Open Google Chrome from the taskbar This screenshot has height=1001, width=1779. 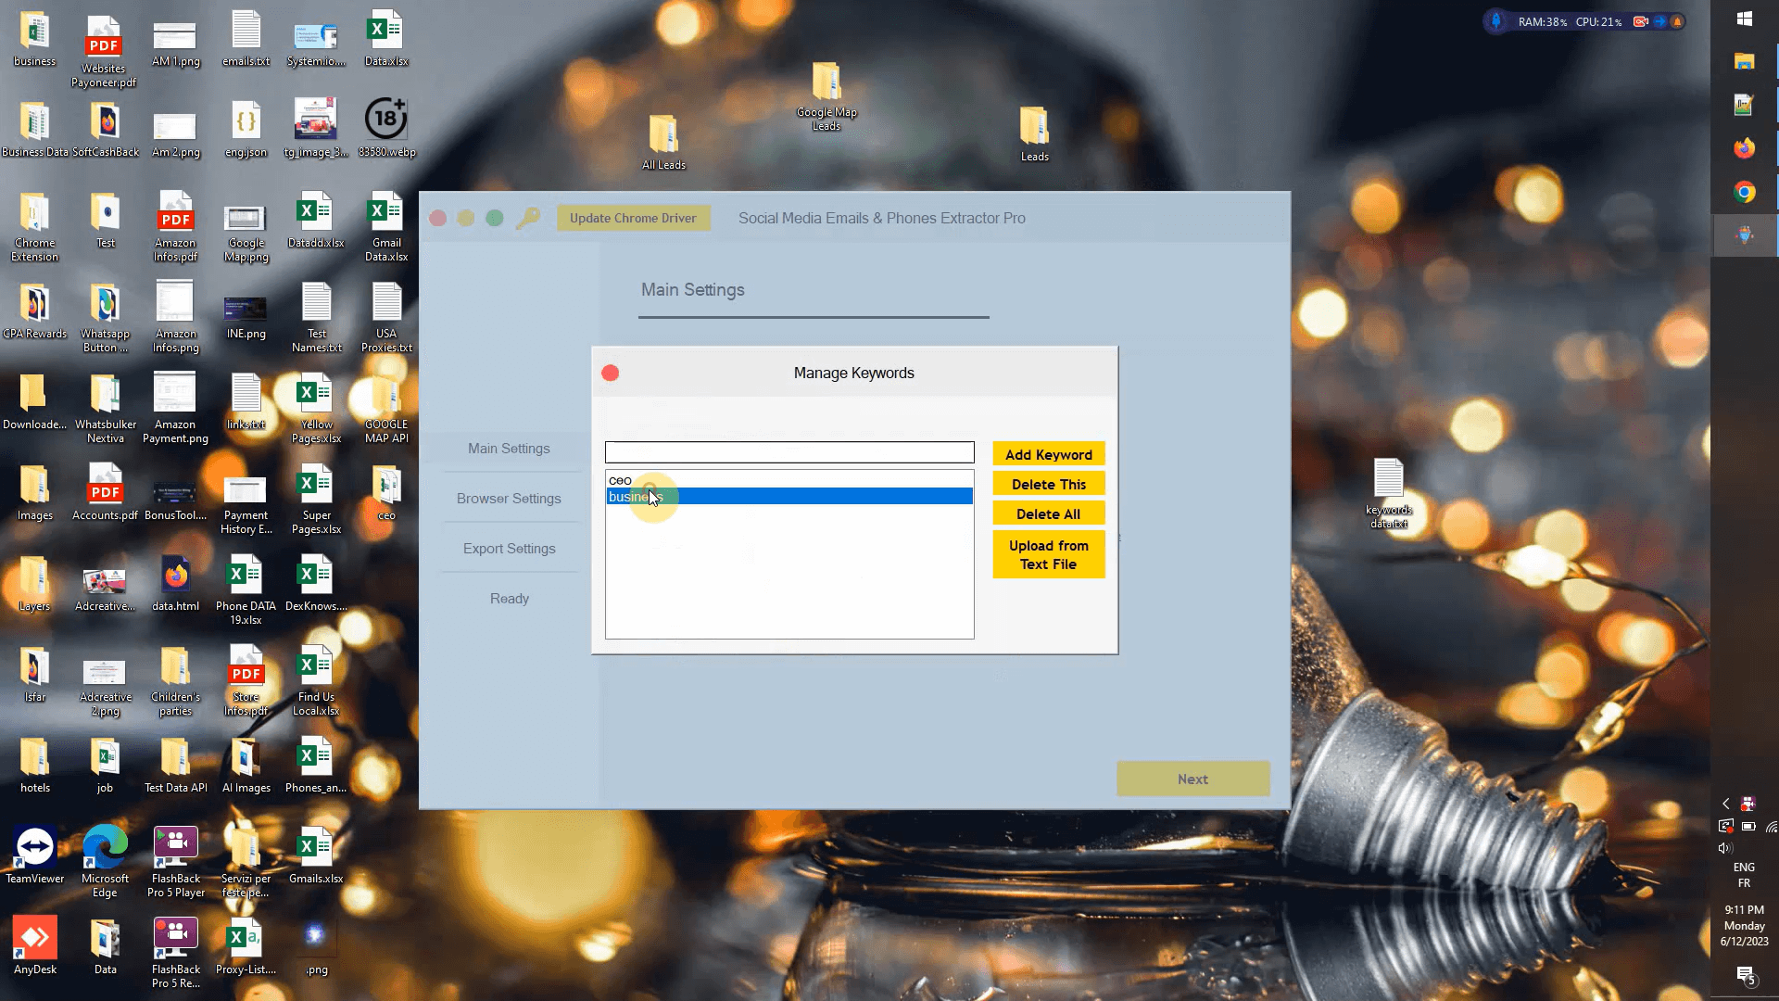pos(1744,193)
